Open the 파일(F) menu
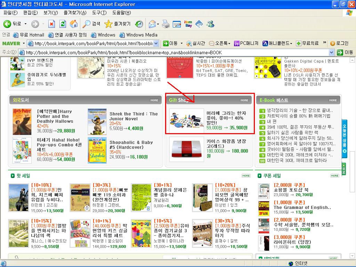Image resolution: width=356 pixels, height=267 pixels. point(10,13)
